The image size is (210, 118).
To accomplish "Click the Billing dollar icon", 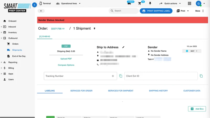I will coord(5,68).
